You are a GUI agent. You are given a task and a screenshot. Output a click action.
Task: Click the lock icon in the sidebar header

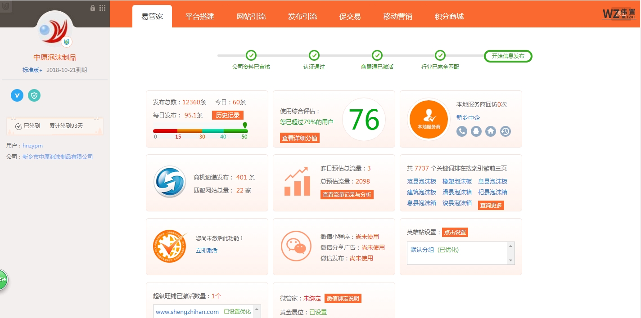click(x=93, y=8)
